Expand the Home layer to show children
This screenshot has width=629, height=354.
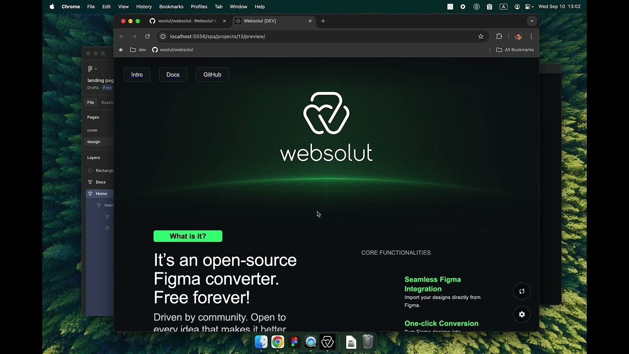(87, 193)
